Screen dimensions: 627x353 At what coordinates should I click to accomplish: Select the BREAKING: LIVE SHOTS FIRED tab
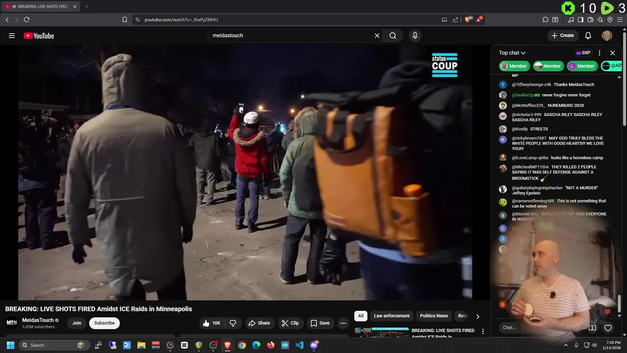[40, 6]
